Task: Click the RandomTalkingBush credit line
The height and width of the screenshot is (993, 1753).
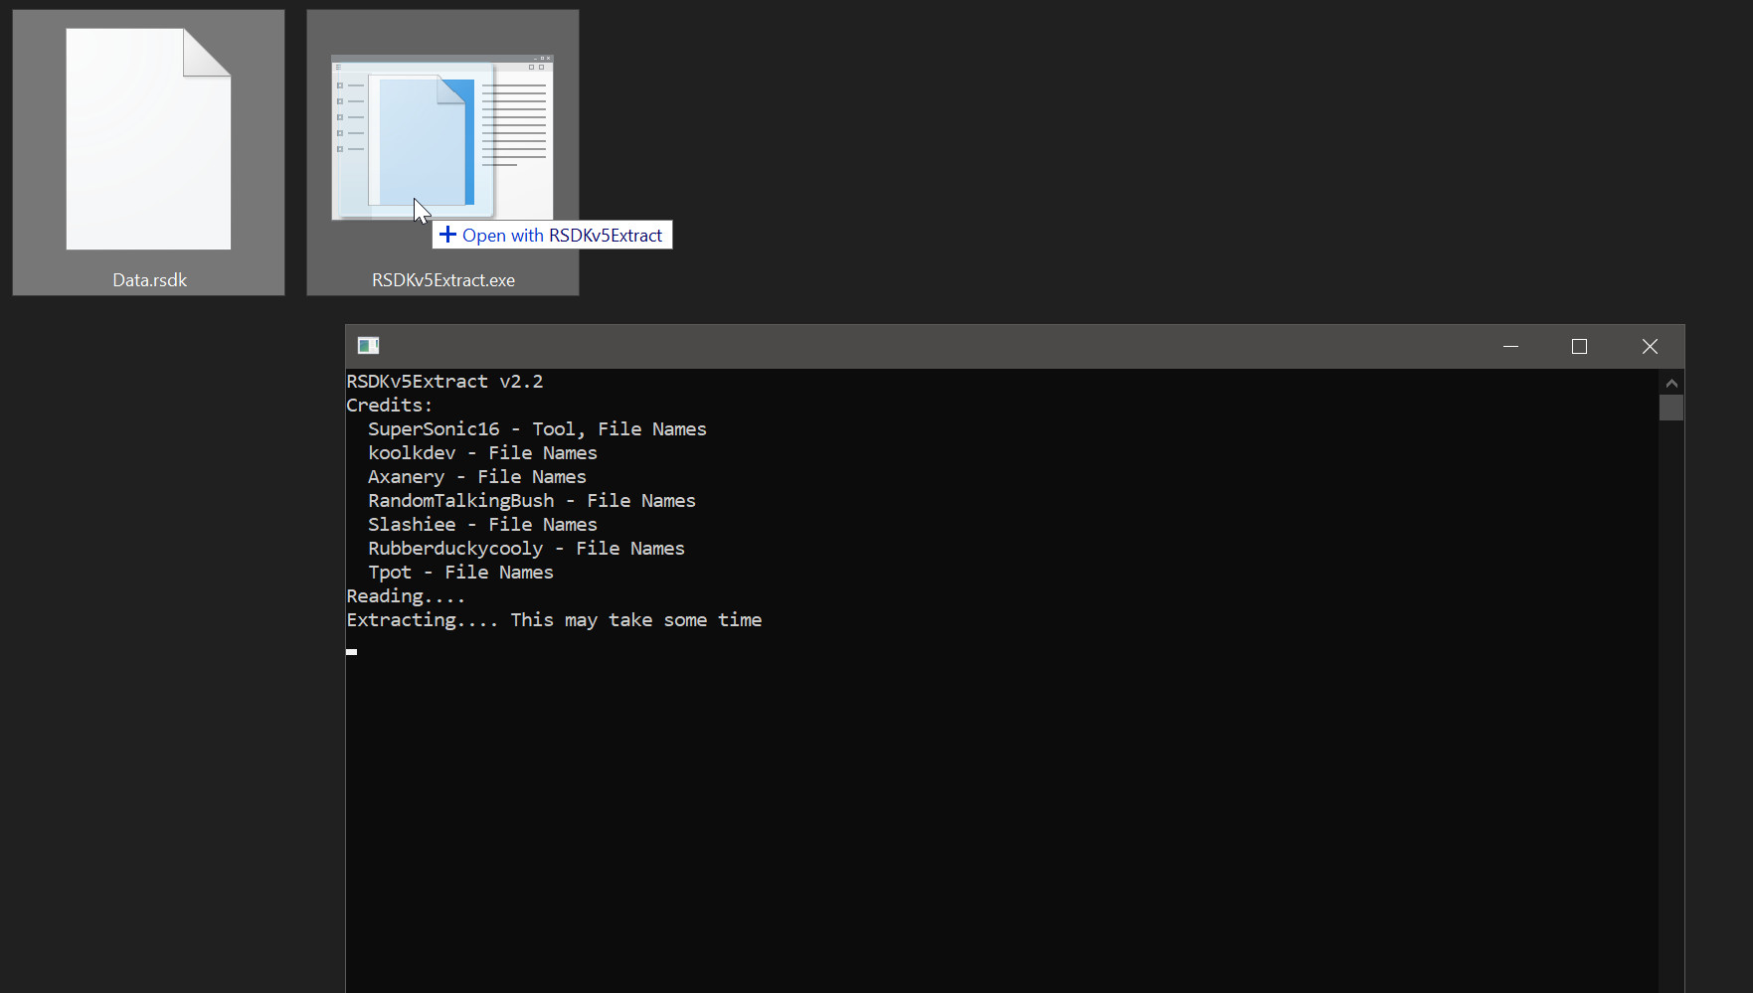Action: tap(531, 501)
